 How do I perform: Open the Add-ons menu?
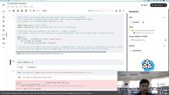pyautogui.click(x=26, y=7)
